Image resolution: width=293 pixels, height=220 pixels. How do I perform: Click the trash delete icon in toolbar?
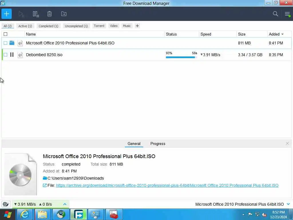(50, 14)
